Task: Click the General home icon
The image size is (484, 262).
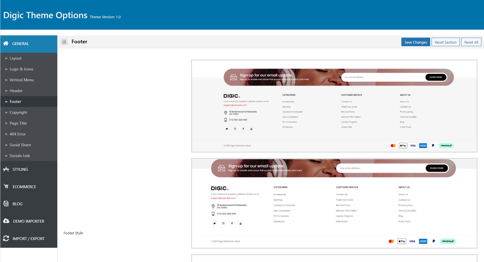Action: [x=6, y=43]
